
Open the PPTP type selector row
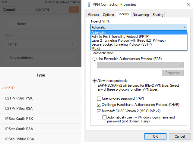(41, 44)
